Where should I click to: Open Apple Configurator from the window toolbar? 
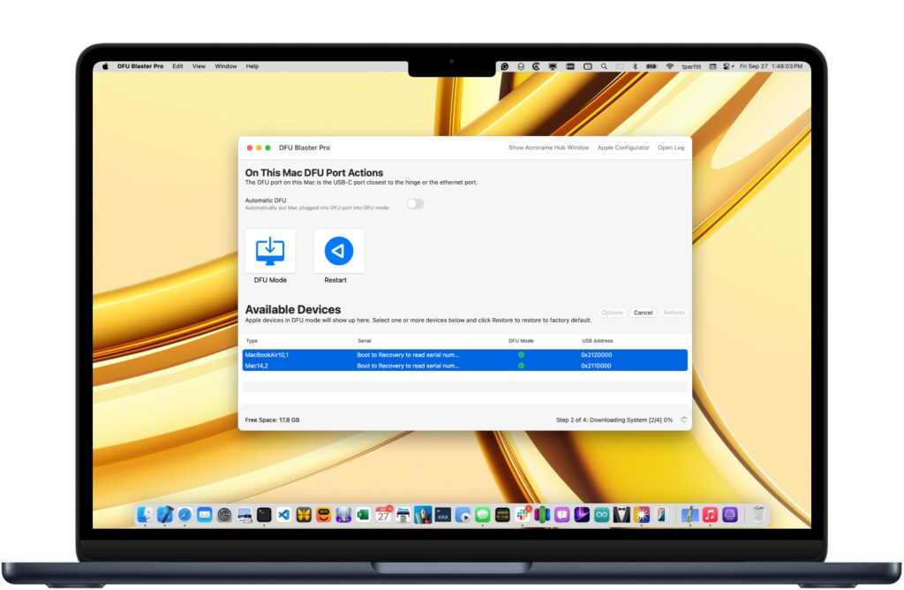623,147
